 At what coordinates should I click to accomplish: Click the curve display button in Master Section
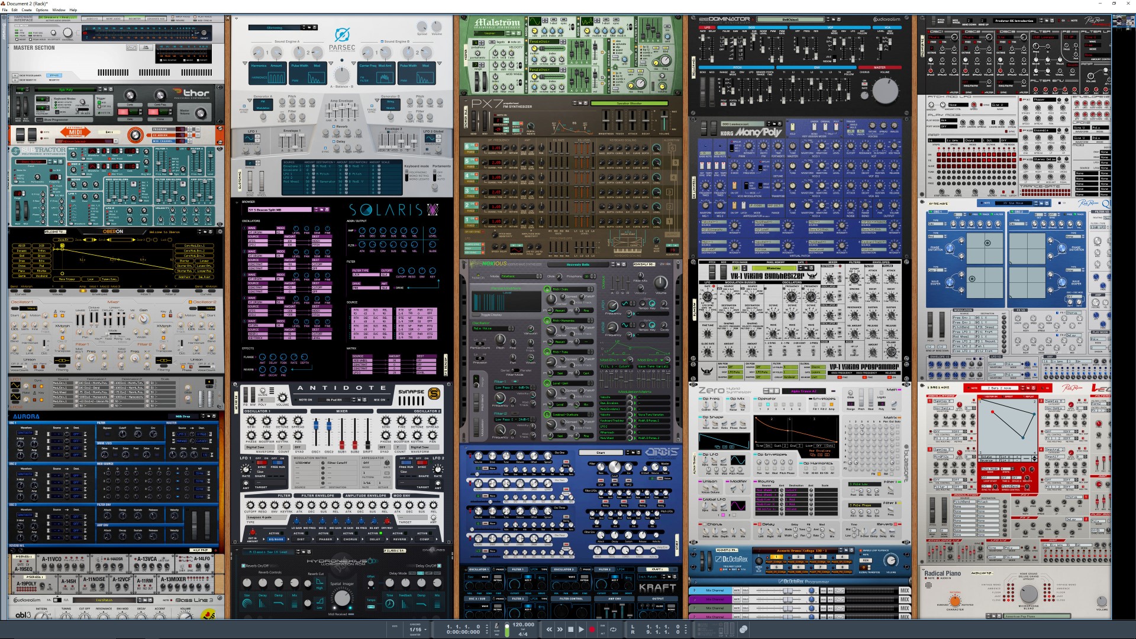pyautogui.click(x=131, y=47)
